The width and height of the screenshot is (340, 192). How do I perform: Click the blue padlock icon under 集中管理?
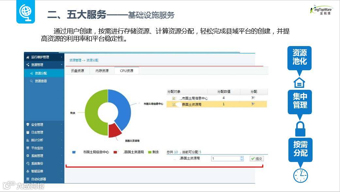[x=300, y=129]
